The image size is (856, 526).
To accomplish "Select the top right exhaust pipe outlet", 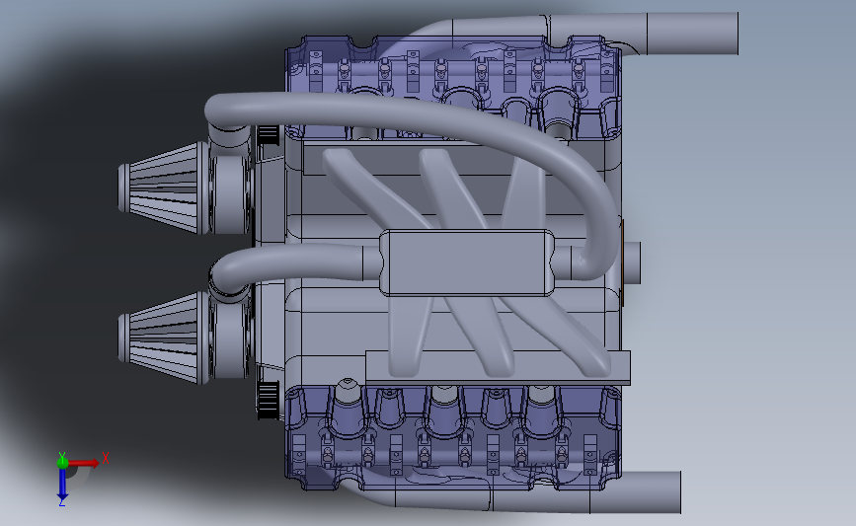I will (692, 34).
